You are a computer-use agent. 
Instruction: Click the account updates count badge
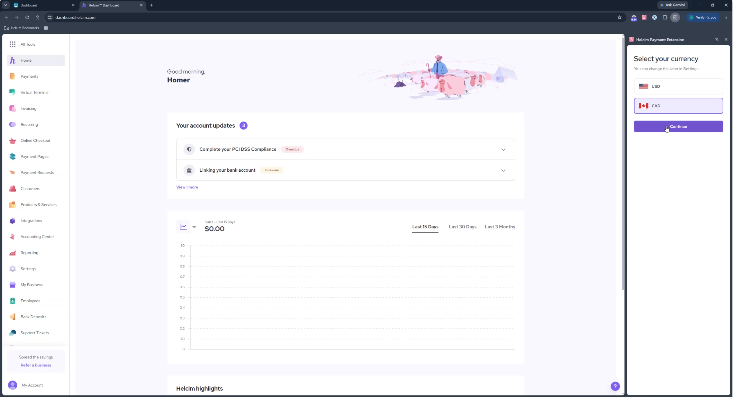tap(243, 126)
